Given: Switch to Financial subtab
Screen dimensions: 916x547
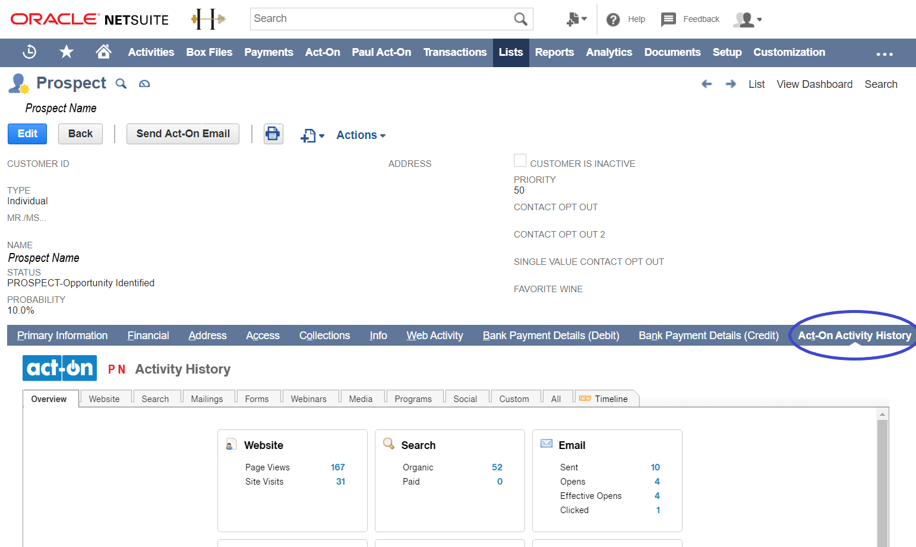Looking at the screenshot, I should coord(148,336).
